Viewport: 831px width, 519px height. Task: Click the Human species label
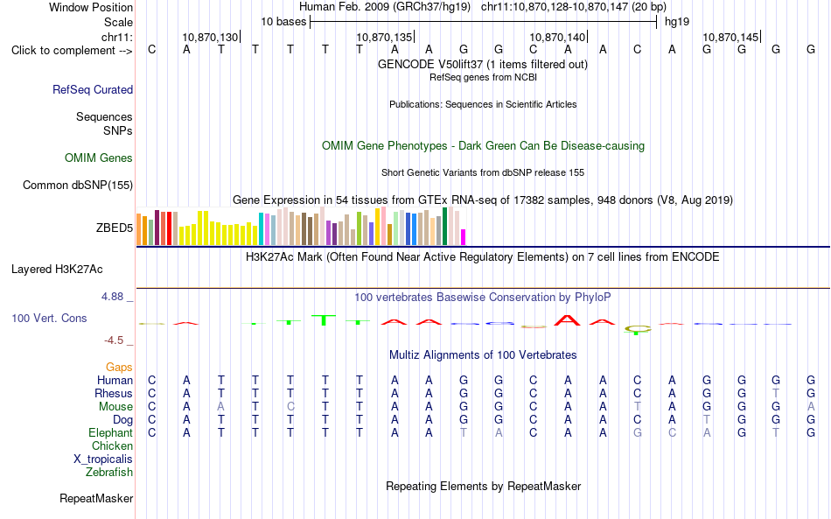(115, 380)
